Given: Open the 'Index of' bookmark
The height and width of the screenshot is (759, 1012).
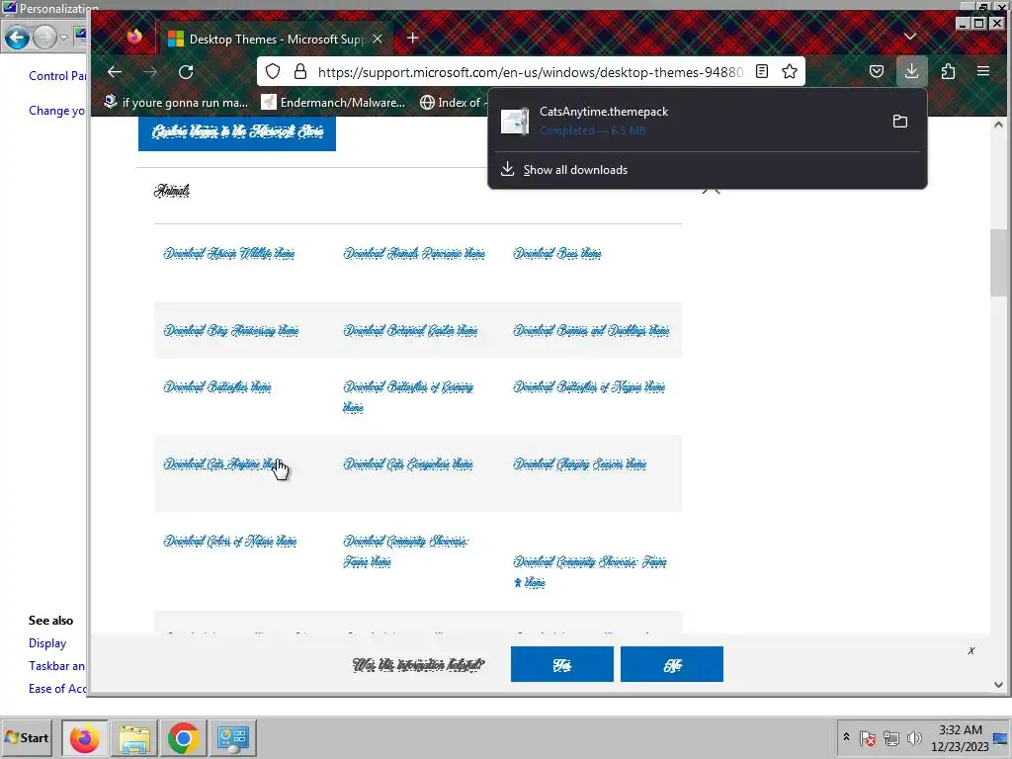Looking at the screenshot, I should (452, 102).
